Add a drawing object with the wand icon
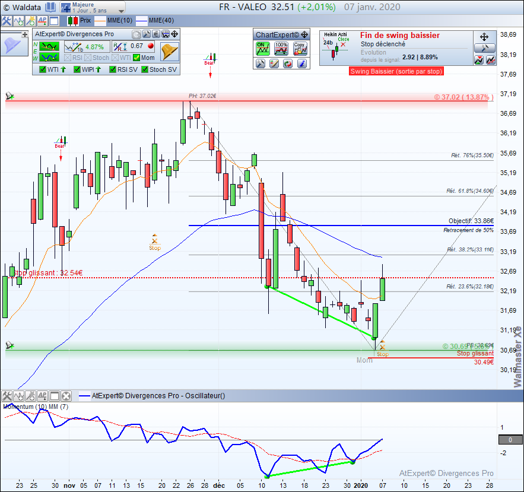The height and width of the screenshot is (492, 524). point(30,21)
